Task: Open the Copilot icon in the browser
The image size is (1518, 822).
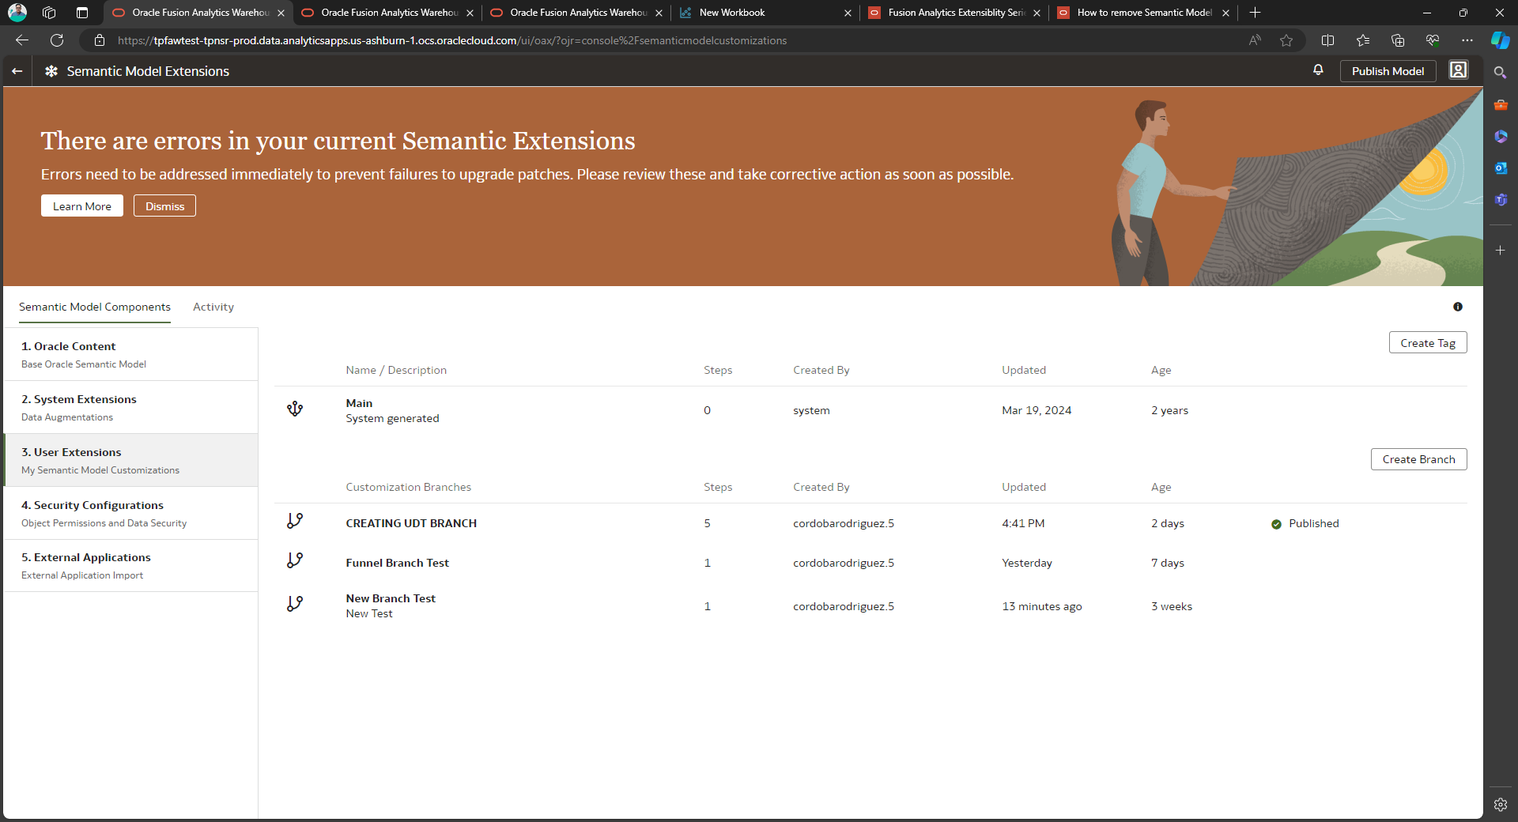Action: click(x=1500, y=40)
